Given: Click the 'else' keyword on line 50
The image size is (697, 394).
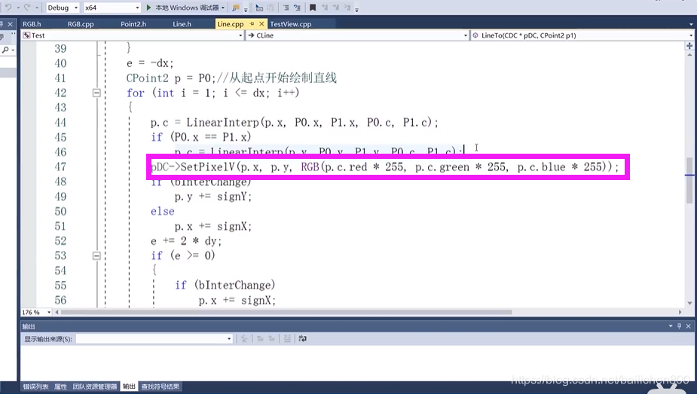Looking at the screenshot, I should click(x=162, y=212).
